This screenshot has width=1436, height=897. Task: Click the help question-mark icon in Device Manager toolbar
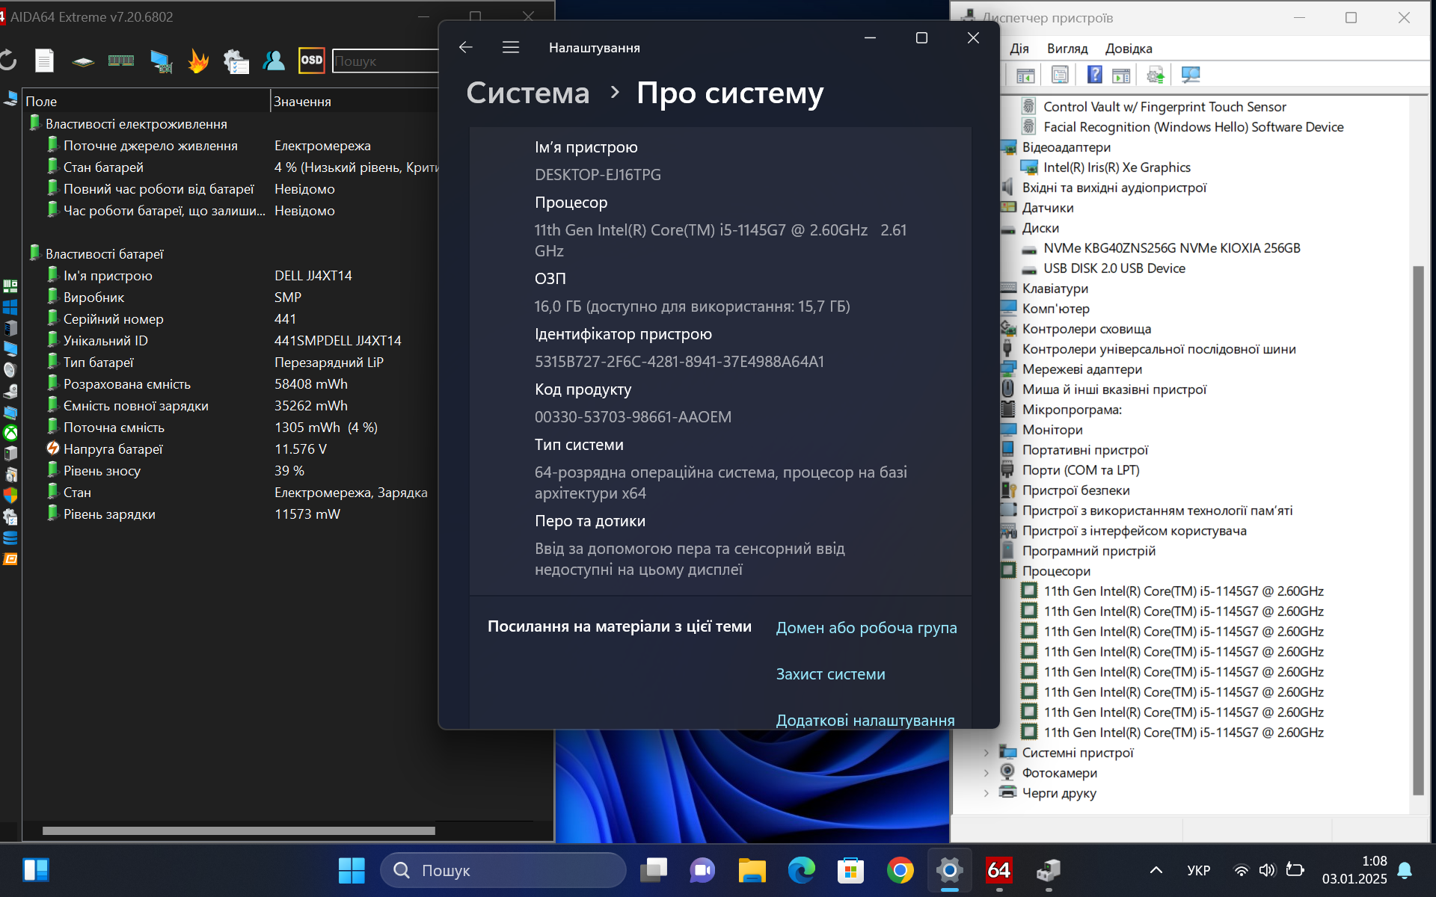[x=1095, y=75]
